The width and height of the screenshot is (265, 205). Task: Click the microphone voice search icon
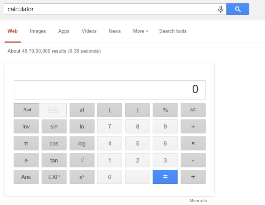[x=221, y=9]
